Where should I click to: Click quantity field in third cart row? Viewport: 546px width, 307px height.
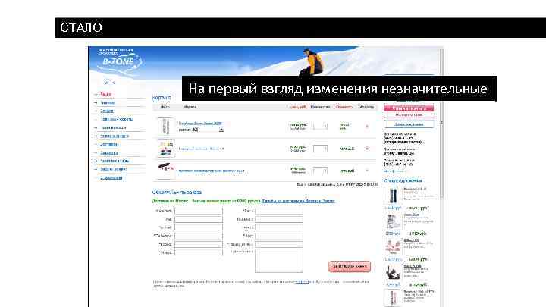click(320, 171)
